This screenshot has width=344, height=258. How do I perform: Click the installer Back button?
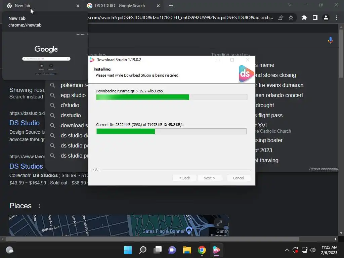[184, 178]
